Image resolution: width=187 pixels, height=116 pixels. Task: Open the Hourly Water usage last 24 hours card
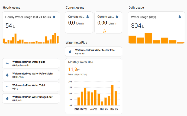[28, 17]
